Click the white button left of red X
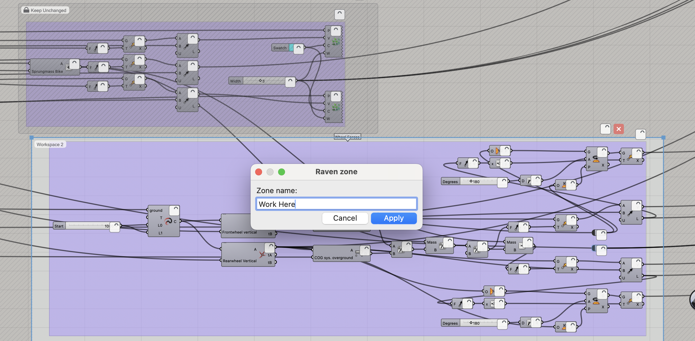 (x=606, y=129)
